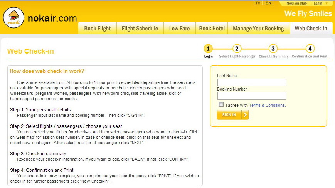Click step 2 Select Flight-Passenger circle
335x188 pixels.
[x=237, y=49]
